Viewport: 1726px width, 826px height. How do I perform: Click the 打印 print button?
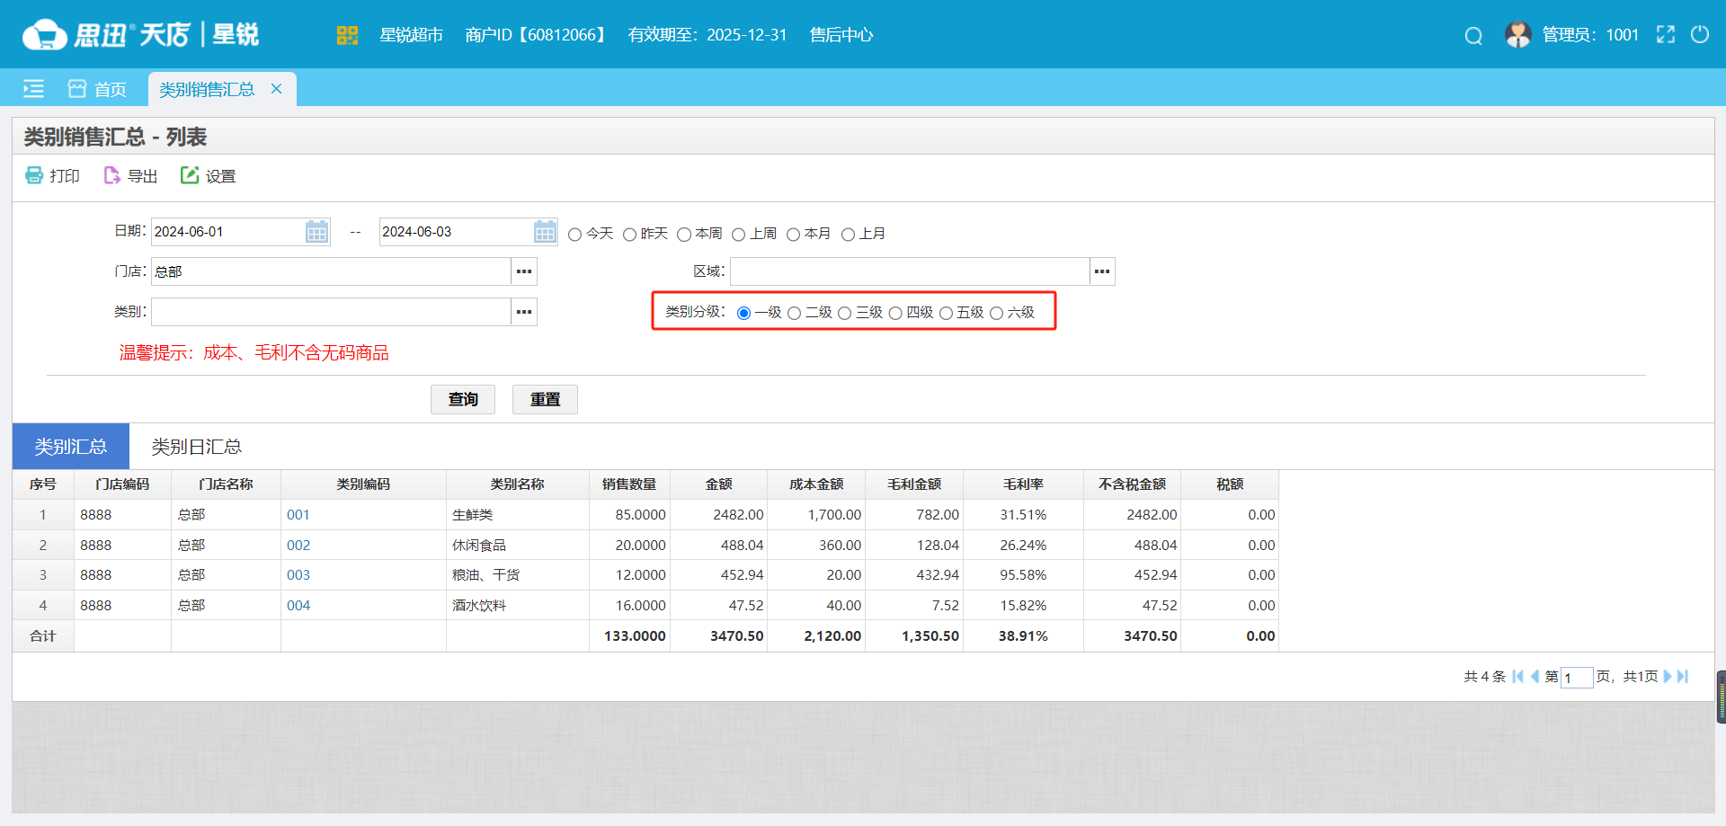coord(52,175)
